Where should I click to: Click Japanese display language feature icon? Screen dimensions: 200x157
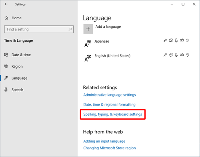pos(165,40)
